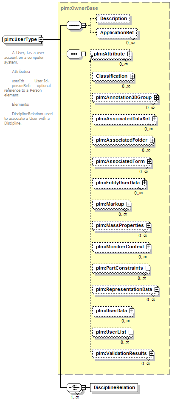Expand the plm:Attribute element
This screenshot has width=172, height=401.
130,54
